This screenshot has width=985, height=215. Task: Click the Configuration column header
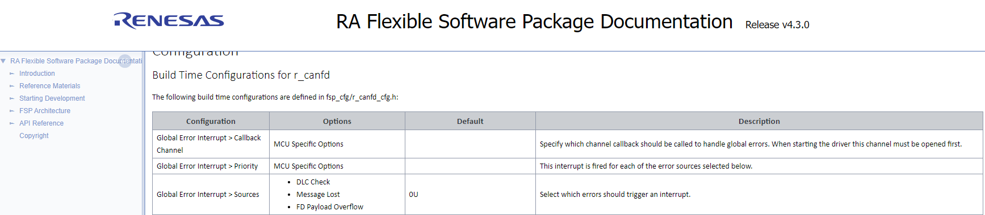(211, 121)
